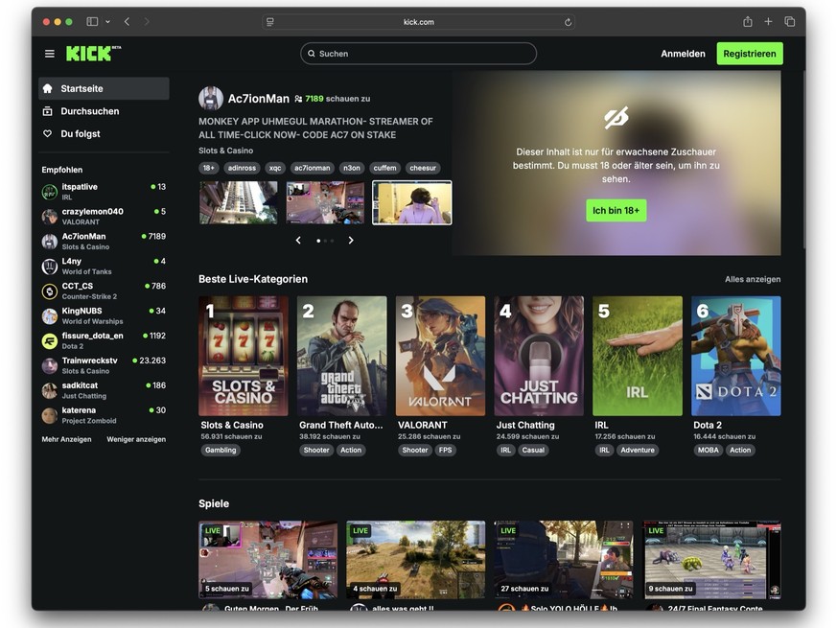The image size is (837, 628).
Task: Open the Safari share icon
Action: [x=748, y=22]
